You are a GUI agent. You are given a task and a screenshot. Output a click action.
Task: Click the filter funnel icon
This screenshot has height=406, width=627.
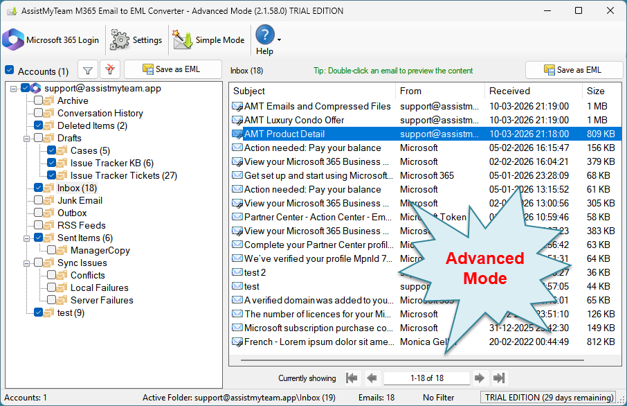[x=87, y=70]
